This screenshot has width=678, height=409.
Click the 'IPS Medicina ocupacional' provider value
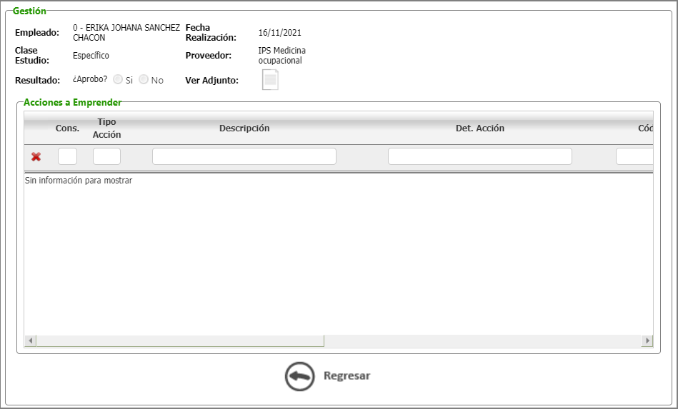tap(282, 56)
